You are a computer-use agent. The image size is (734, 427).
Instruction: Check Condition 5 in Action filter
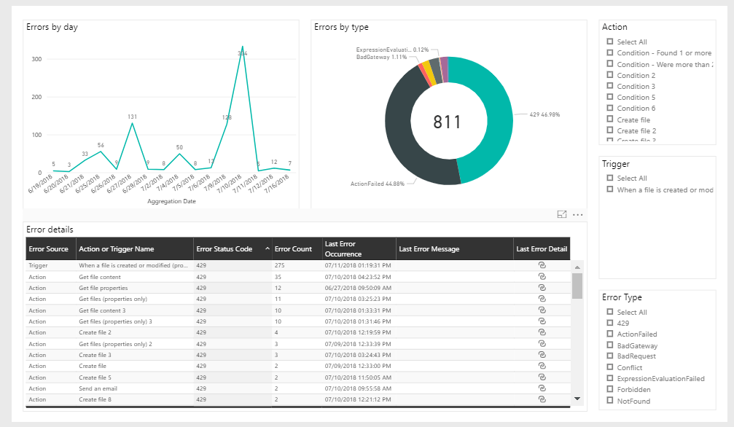(610, 97)
